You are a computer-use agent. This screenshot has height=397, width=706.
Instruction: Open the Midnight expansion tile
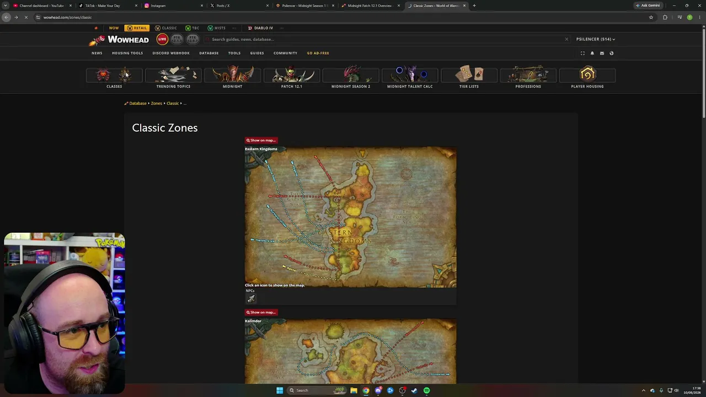pos(232,78)
